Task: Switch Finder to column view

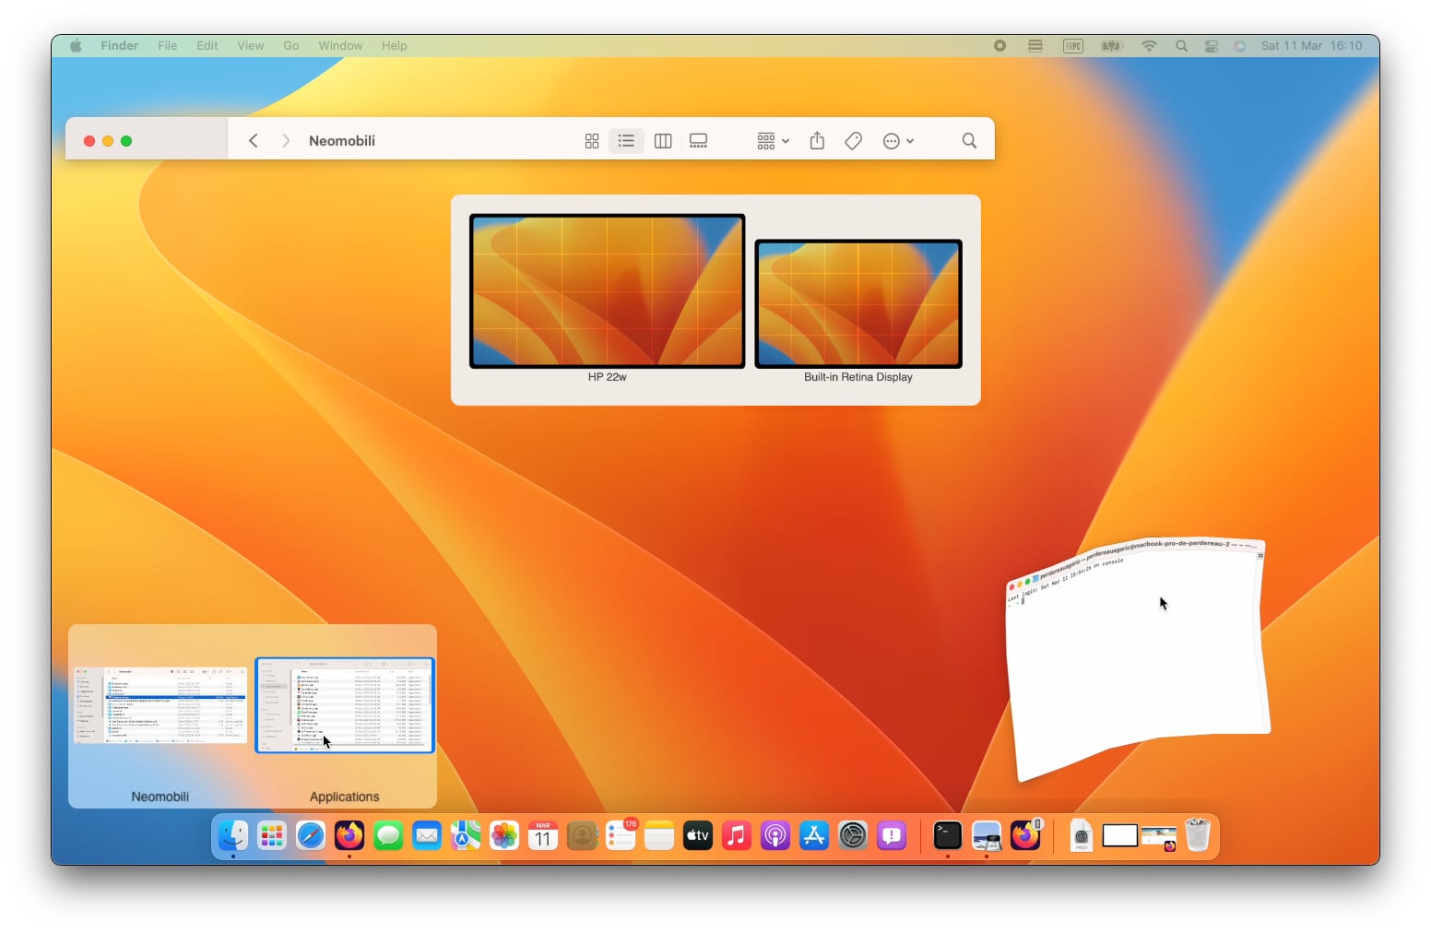Action: pos(663,141)
